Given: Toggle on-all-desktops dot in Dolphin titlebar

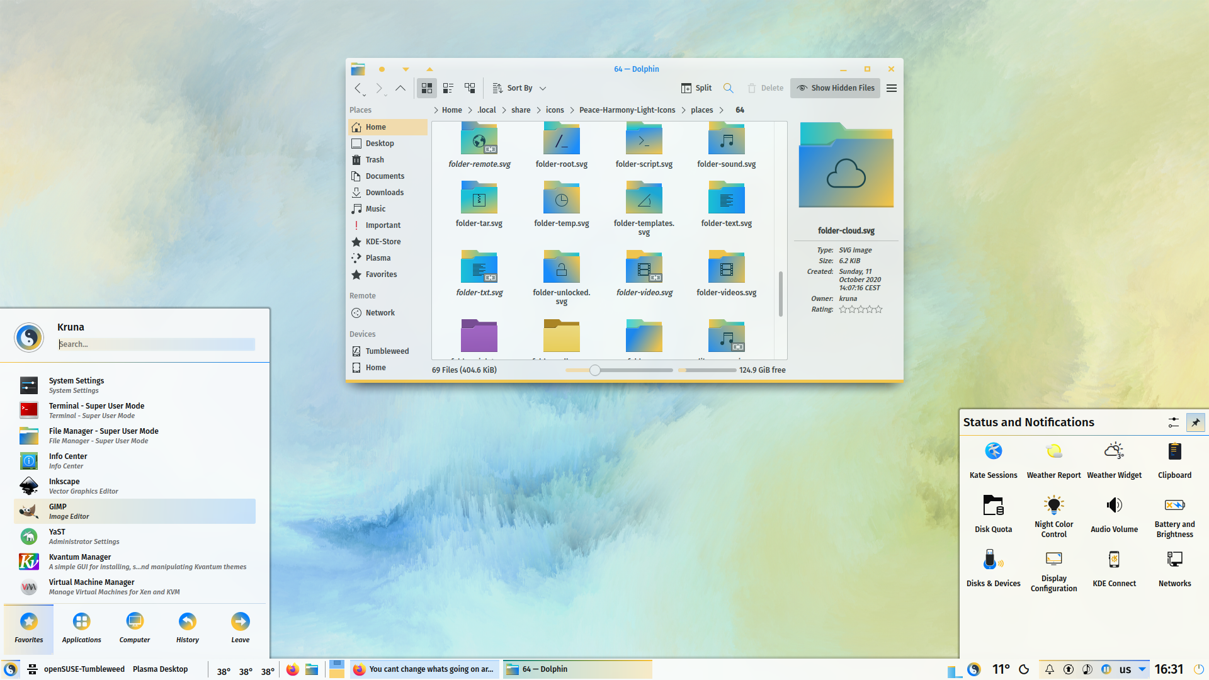Looking at the screenshot, I should [382, 69].
